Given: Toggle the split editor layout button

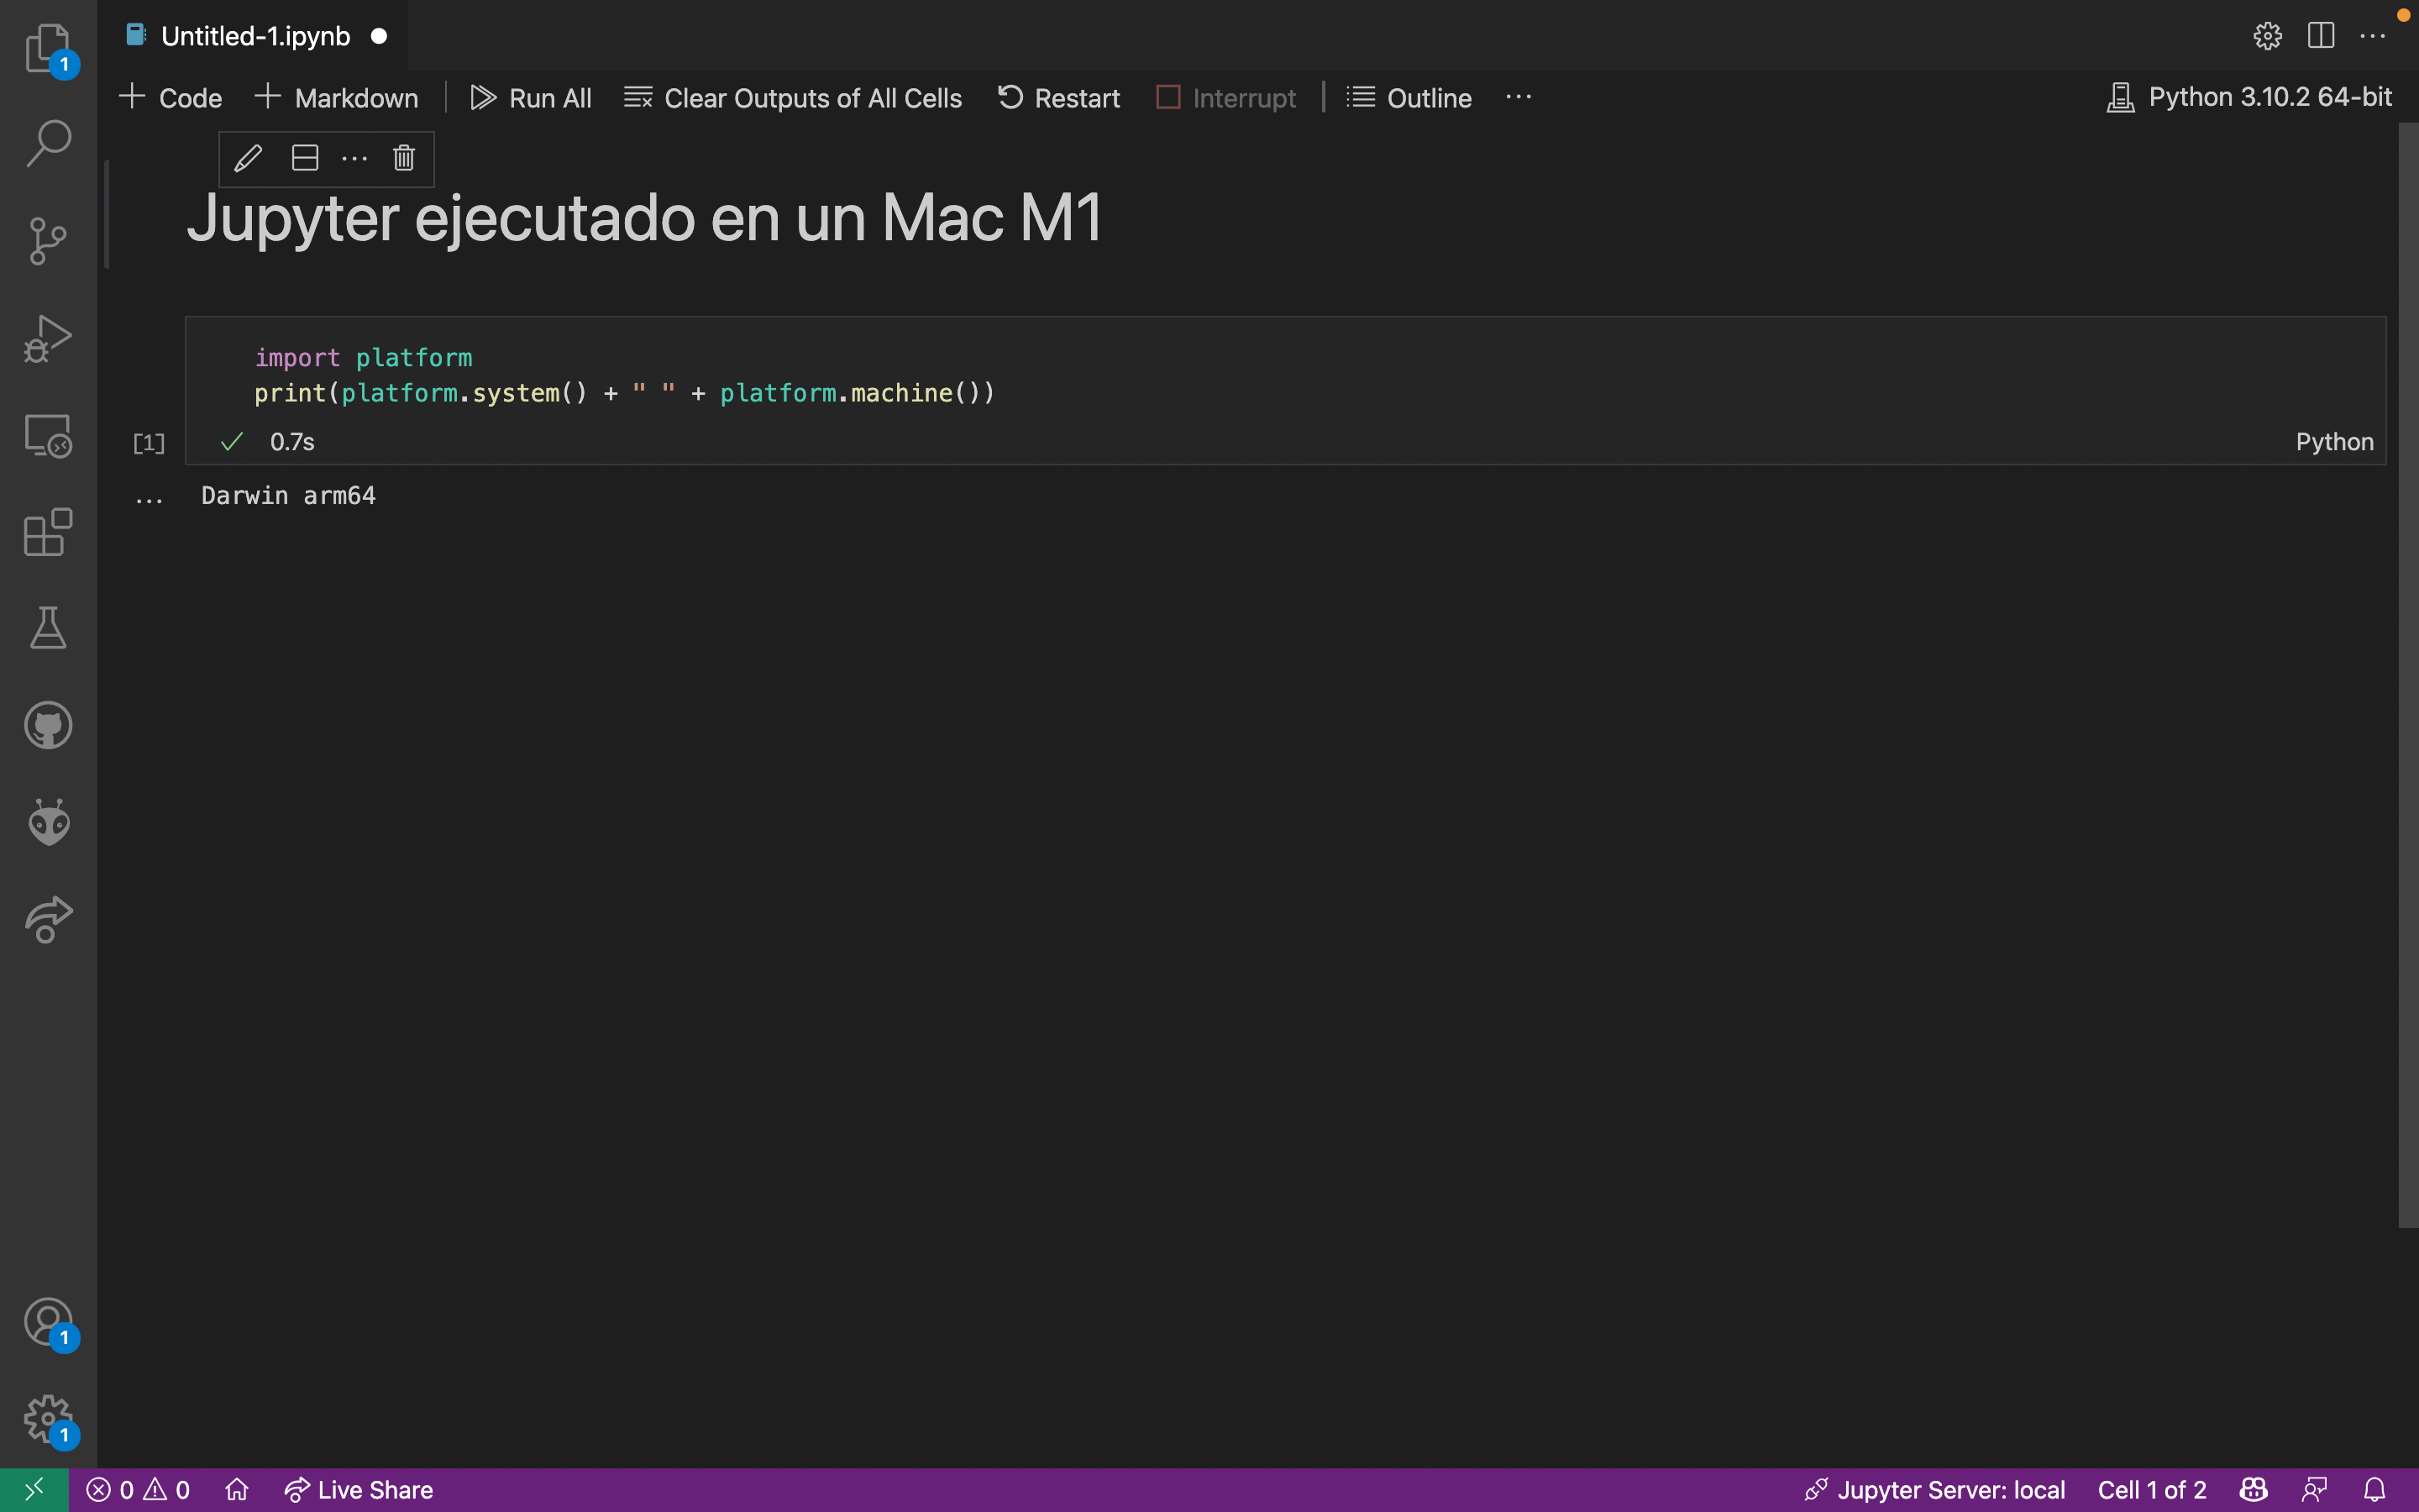Looking at the screenshot, I should pos(2320,36).
